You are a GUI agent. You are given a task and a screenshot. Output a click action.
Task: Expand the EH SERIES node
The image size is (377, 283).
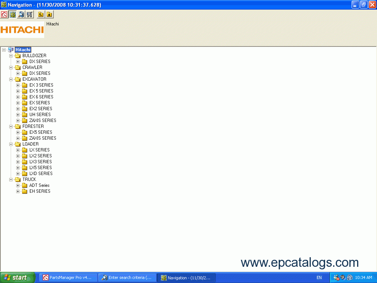point(18,191)
